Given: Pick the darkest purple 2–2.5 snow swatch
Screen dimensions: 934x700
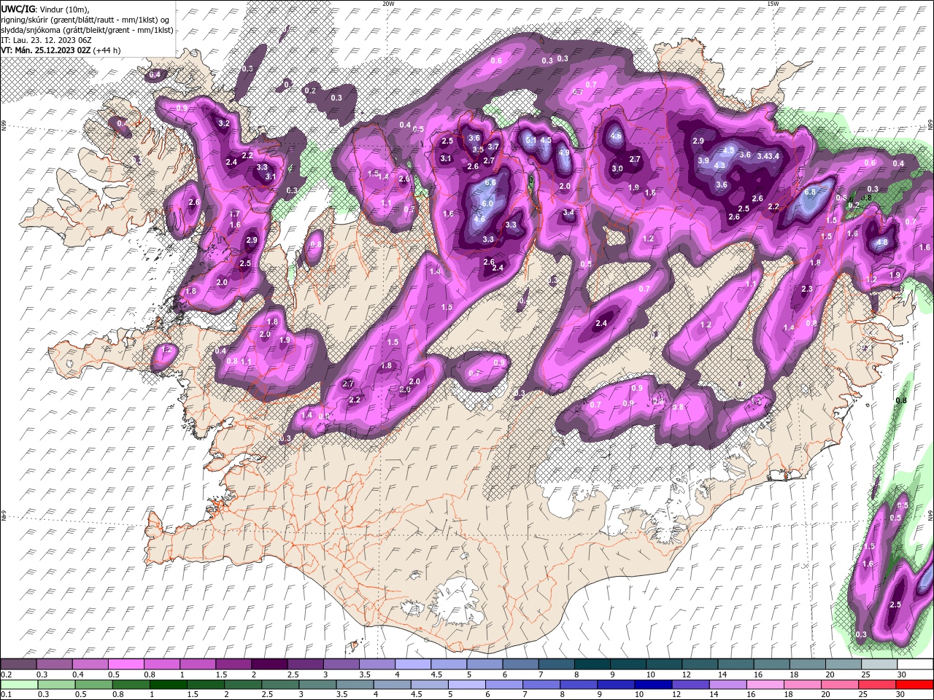Looking at the screenshot, I should pos(269,664).
